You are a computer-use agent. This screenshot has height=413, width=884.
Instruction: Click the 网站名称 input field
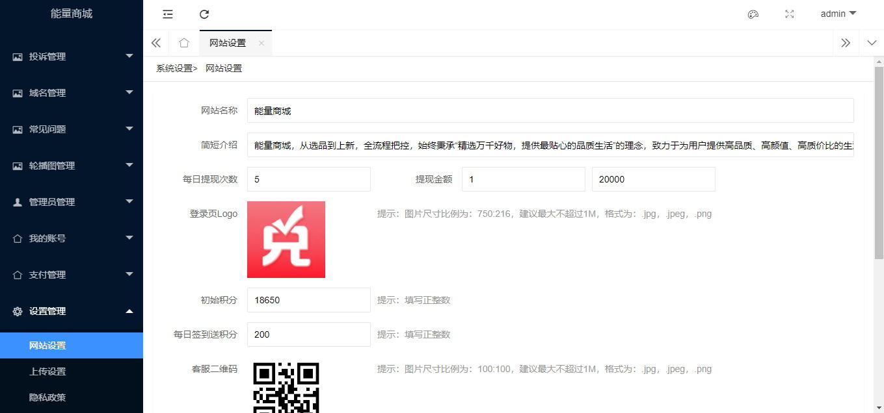(550, 110)
